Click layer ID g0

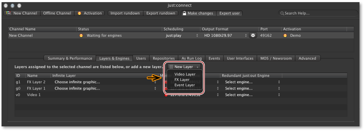point(18,89)
